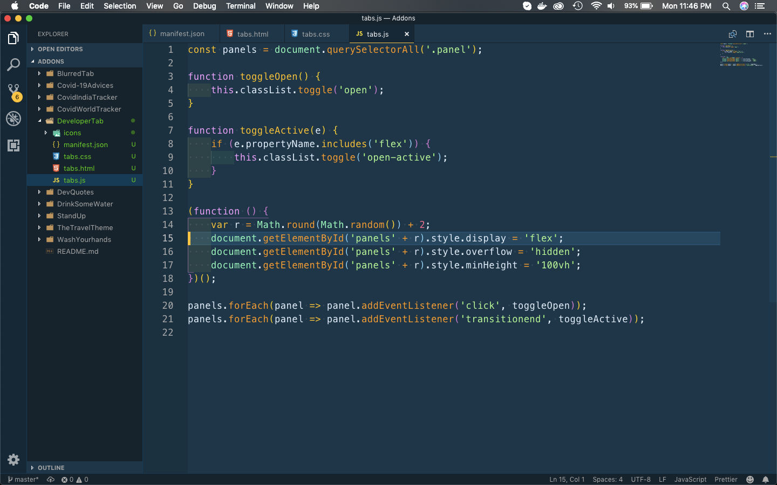The image size is (777, 485).
Task: Change end of line sequence LF
Action: pos(663,480)
